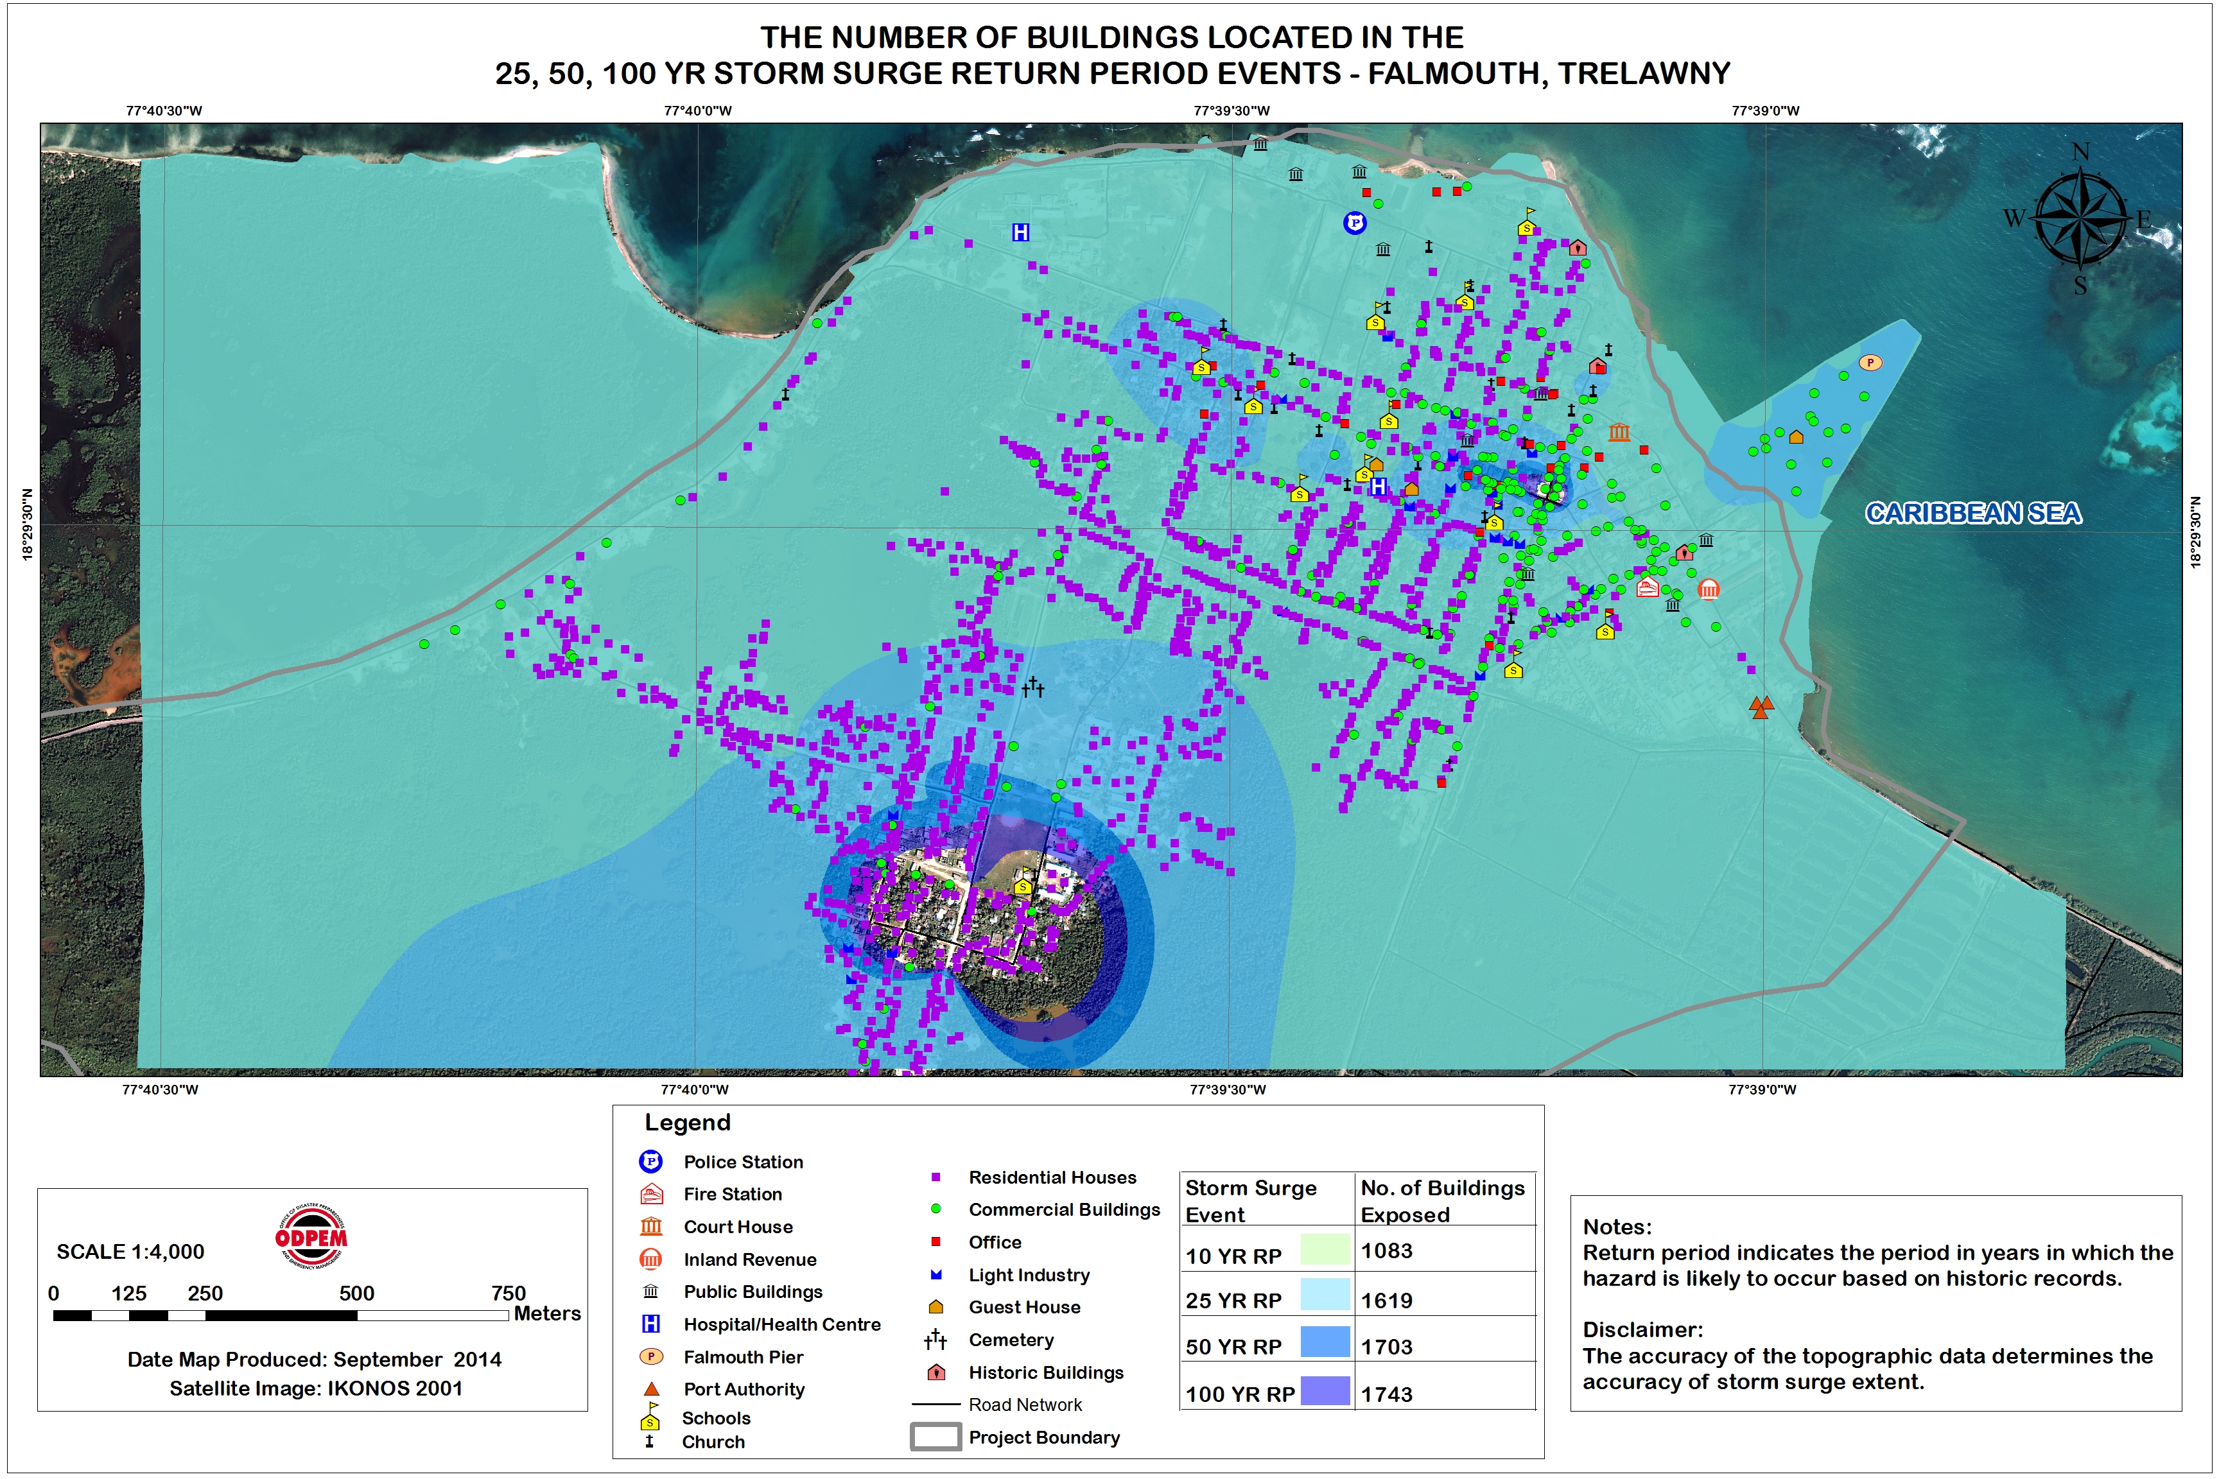
Task: Click the scale bar under SCALE 1:4,000
Action: point(280,1315)
